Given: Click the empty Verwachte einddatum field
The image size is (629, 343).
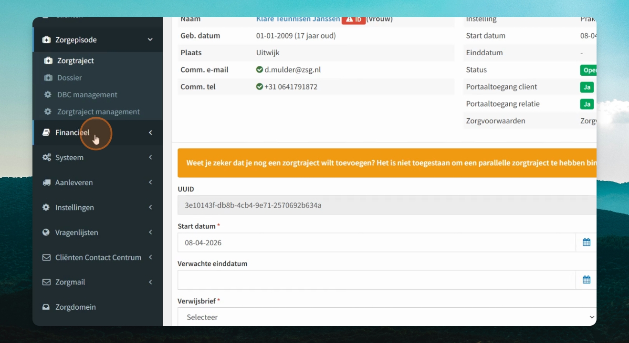Looking at the screenshot, I should pyautogui.click(x=377, y=280).
